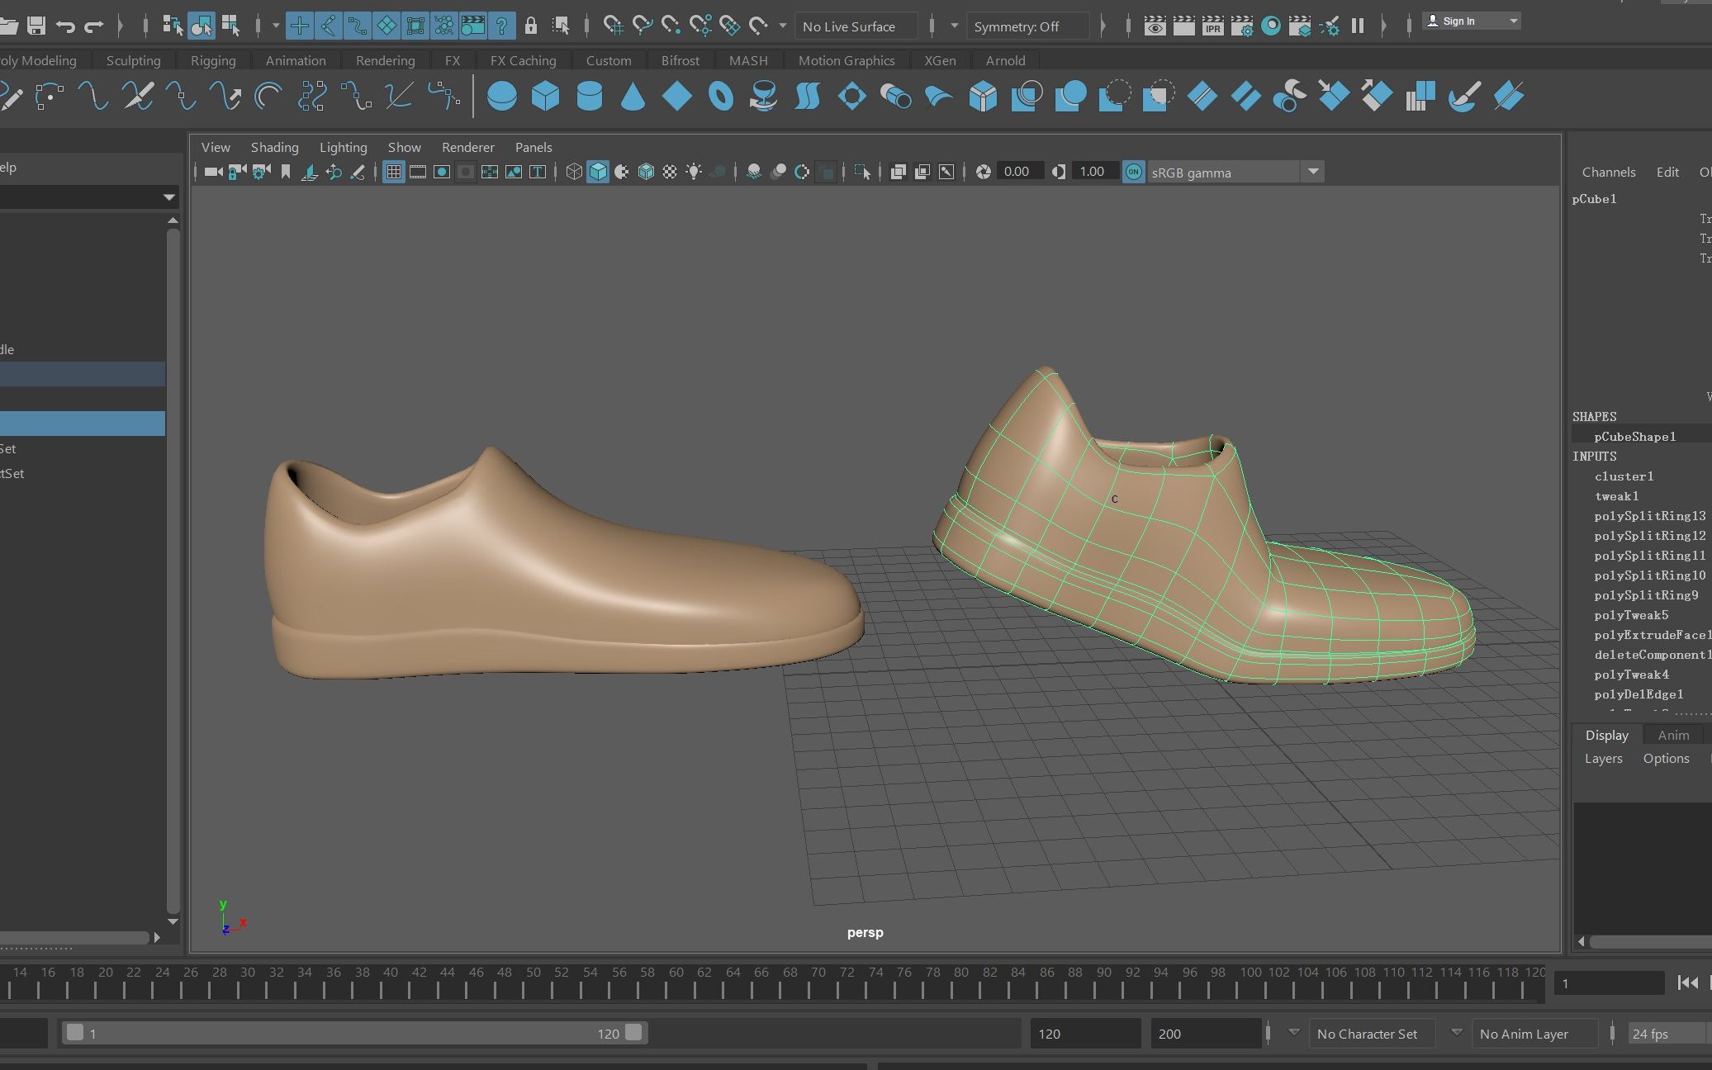Switch to the Sculpting shelf tab
Screen dimensions: 1712x1070
coord(133,60)
